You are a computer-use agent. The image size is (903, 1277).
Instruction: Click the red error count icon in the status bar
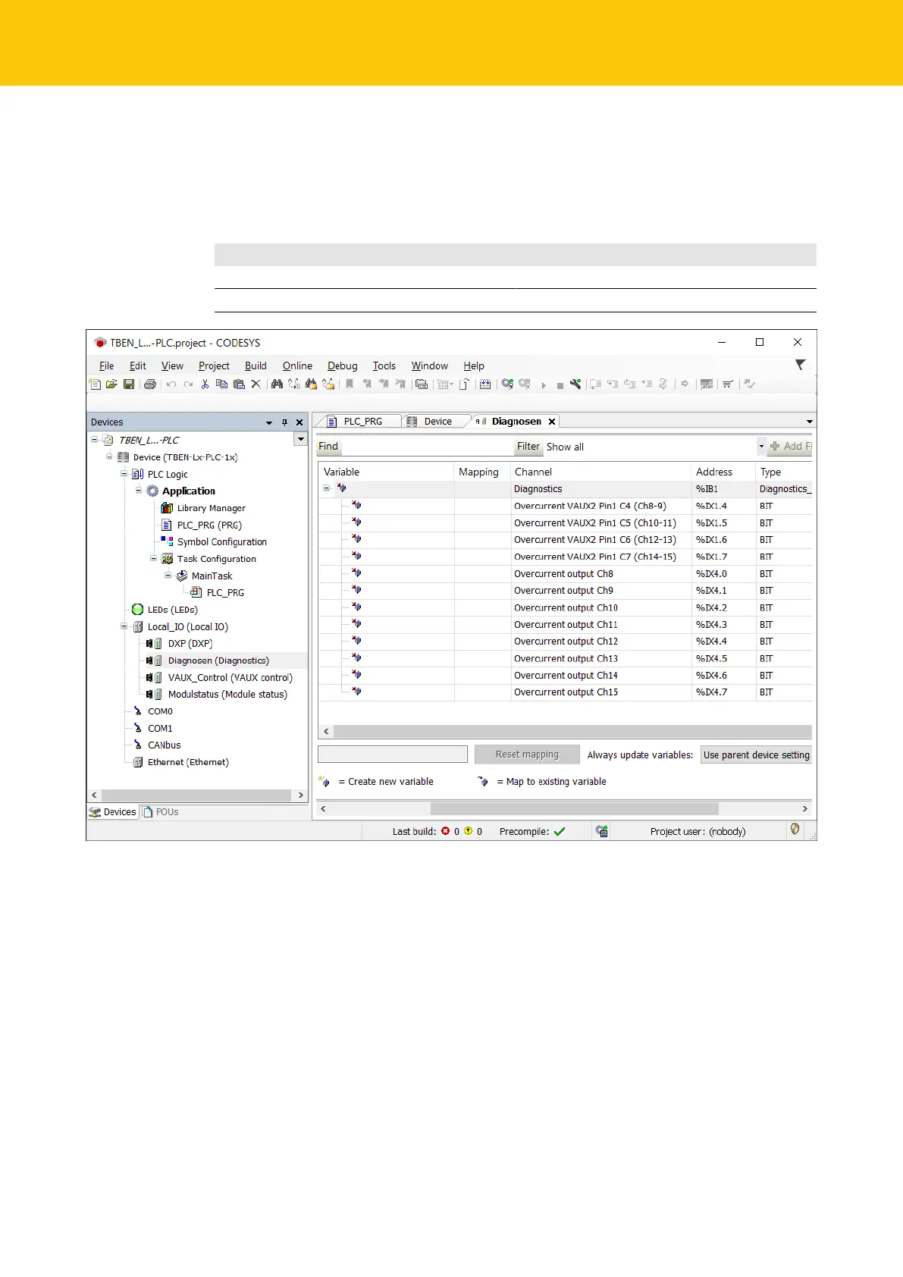[446, 831]
